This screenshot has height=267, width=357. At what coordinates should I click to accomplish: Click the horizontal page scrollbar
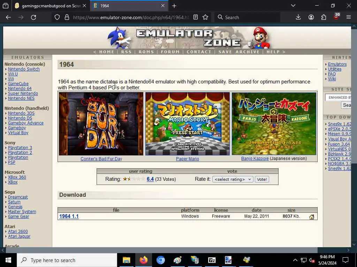tap(161, 250)
